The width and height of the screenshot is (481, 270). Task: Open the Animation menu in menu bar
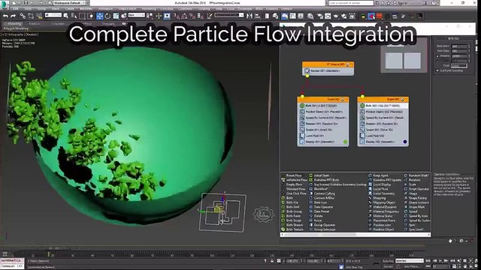click(x=105, y=9)
